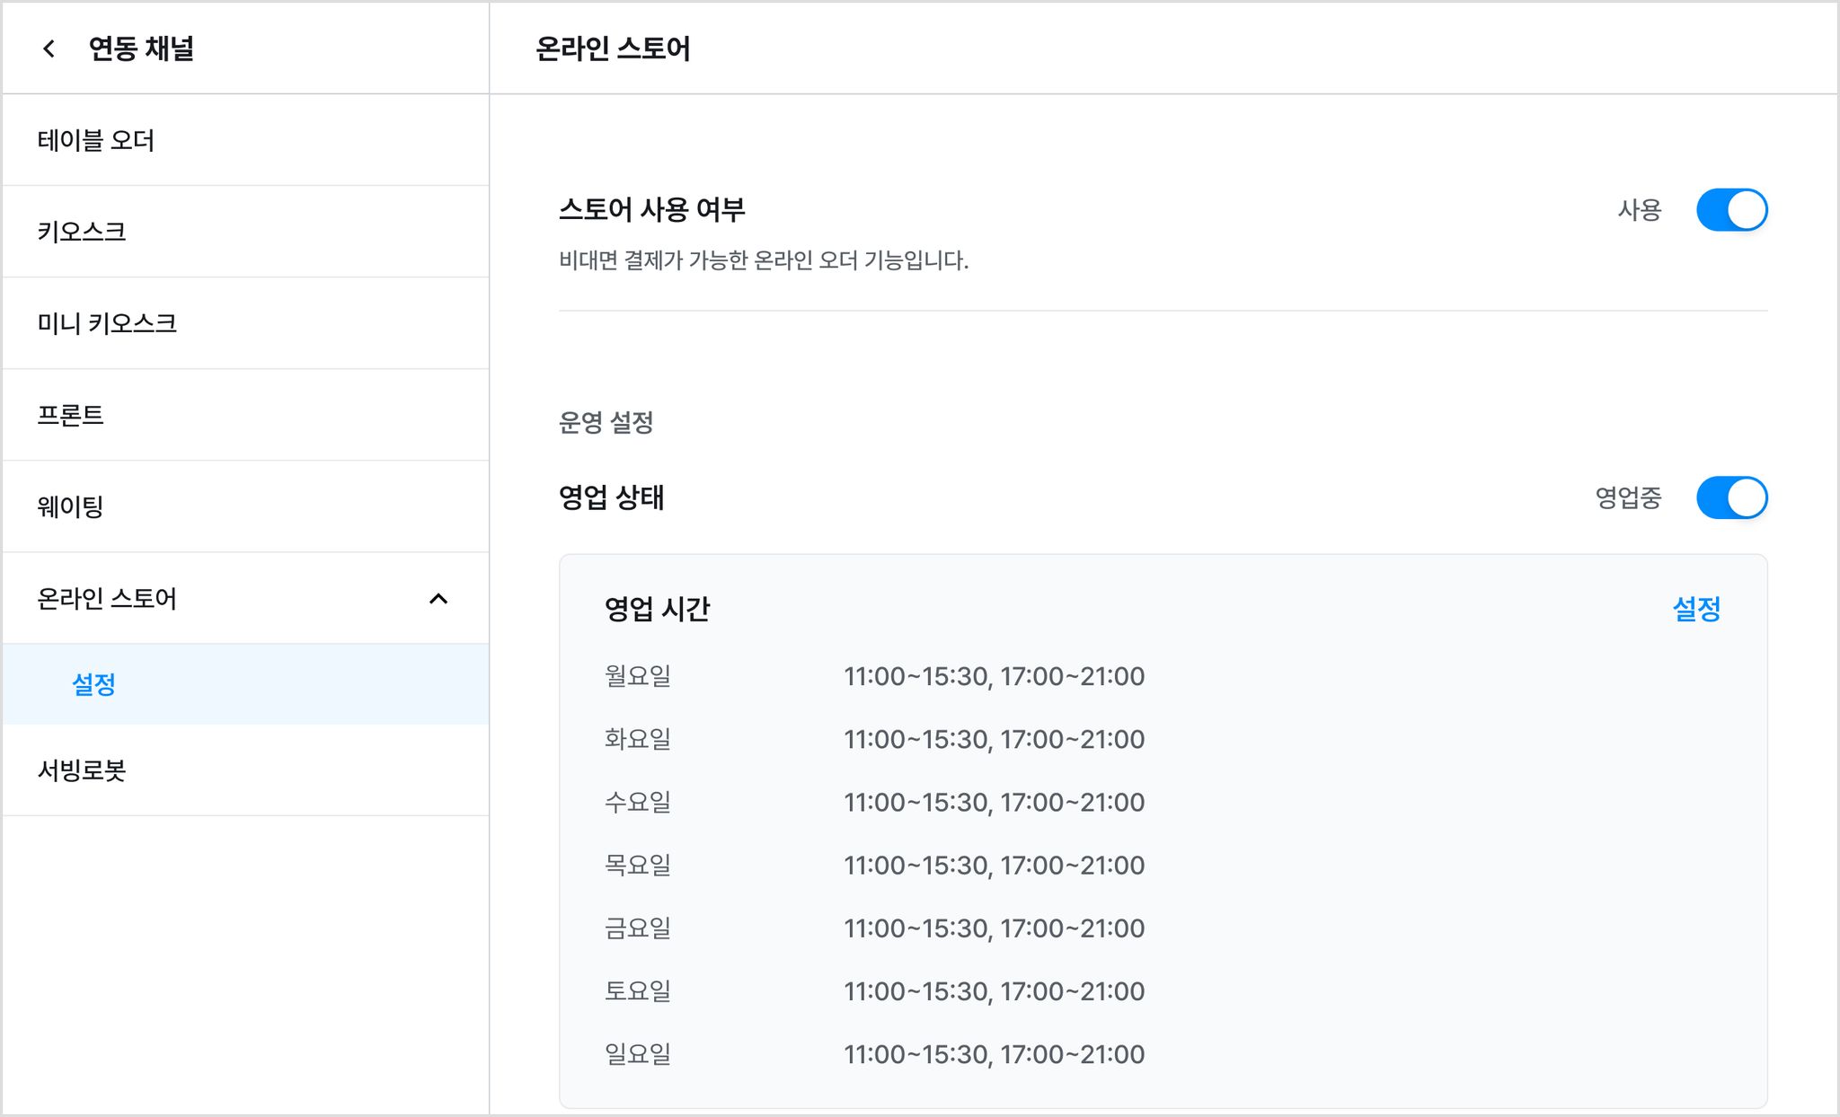Open 서빙로봇 menu item
This screenshot has width=1840, height=1117.
pyautogui.click(x=245, y=770)
